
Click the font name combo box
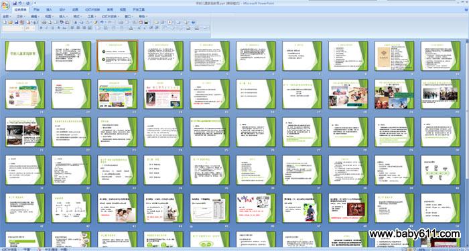(x=13, y=28)
